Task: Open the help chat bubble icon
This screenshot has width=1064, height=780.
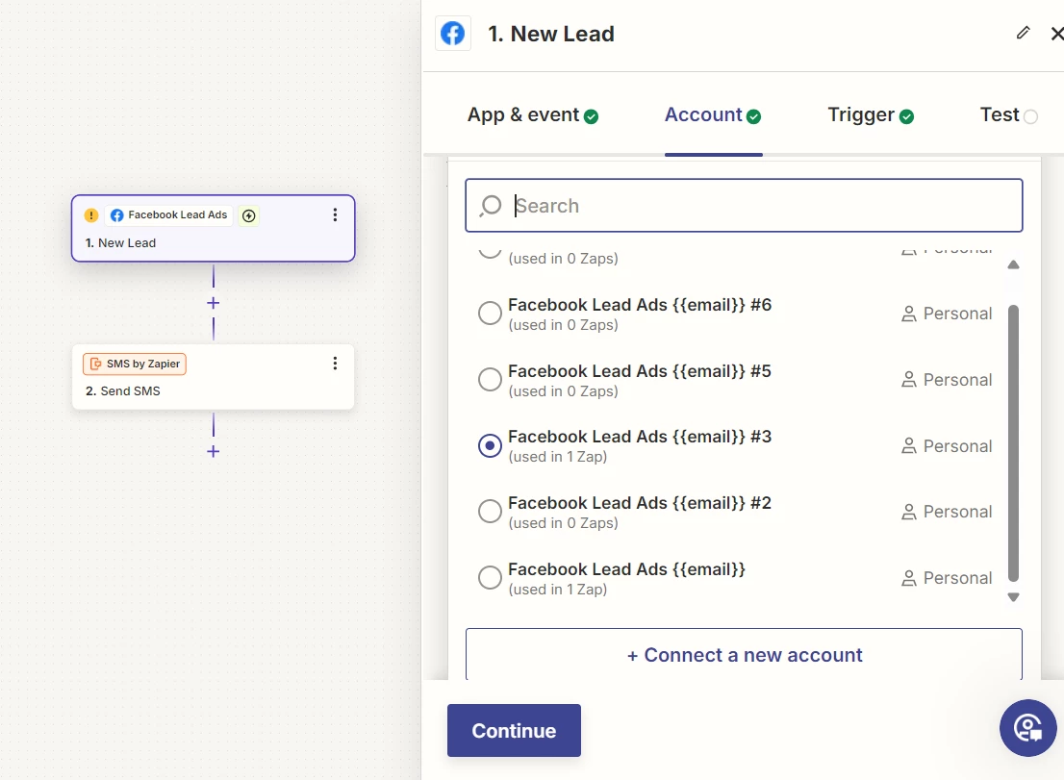Action: (x=1027, y=727)
